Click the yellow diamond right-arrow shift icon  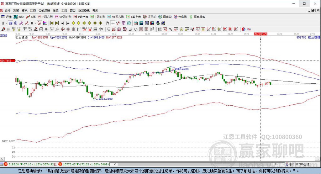(79, 23)
